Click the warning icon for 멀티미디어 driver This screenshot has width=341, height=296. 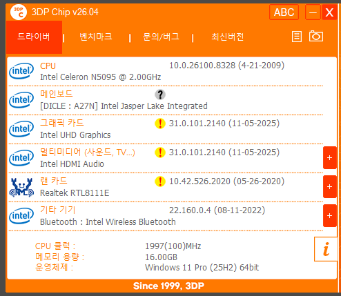(x=160, y=152)
